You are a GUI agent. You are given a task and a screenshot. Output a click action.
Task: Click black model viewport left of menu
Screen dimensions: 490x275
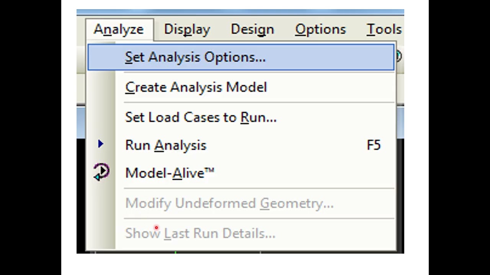coord(81,196)
